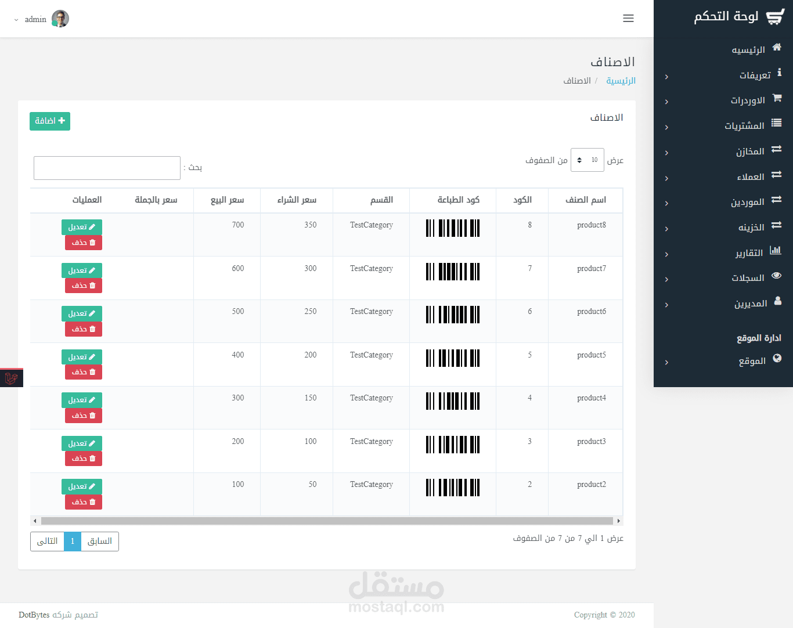Click the user icon beside المديرين

pyautogui.click(x=778, y=301)
